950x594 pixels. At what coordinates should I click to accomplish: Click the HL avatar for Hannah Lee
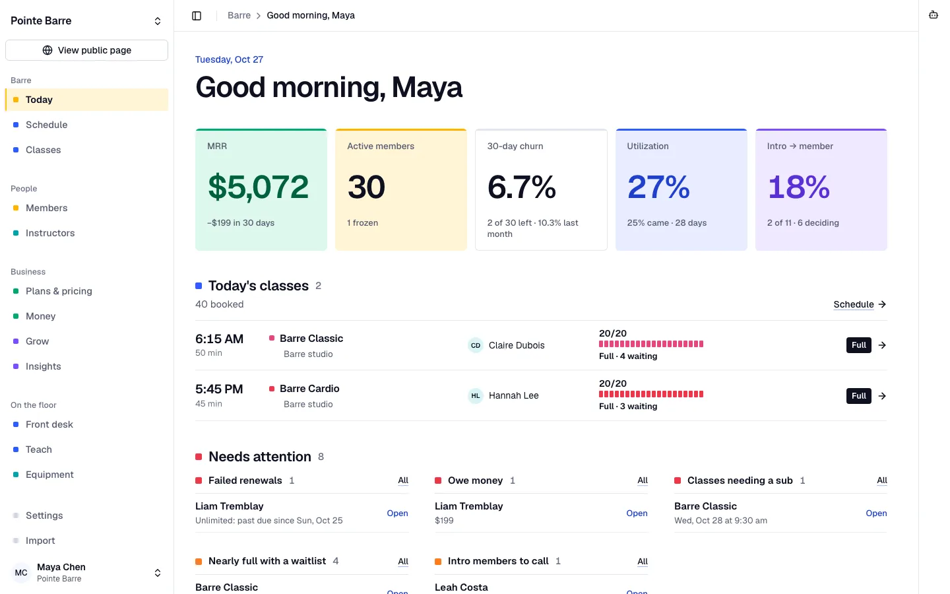pyautogui.click(x=476, y=395)
